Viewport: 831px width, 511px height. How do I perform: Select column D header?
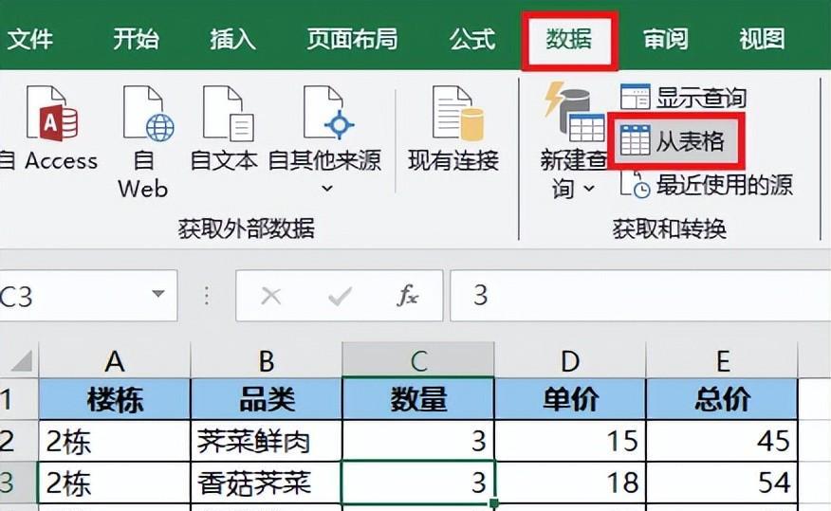tap(570, 361)
